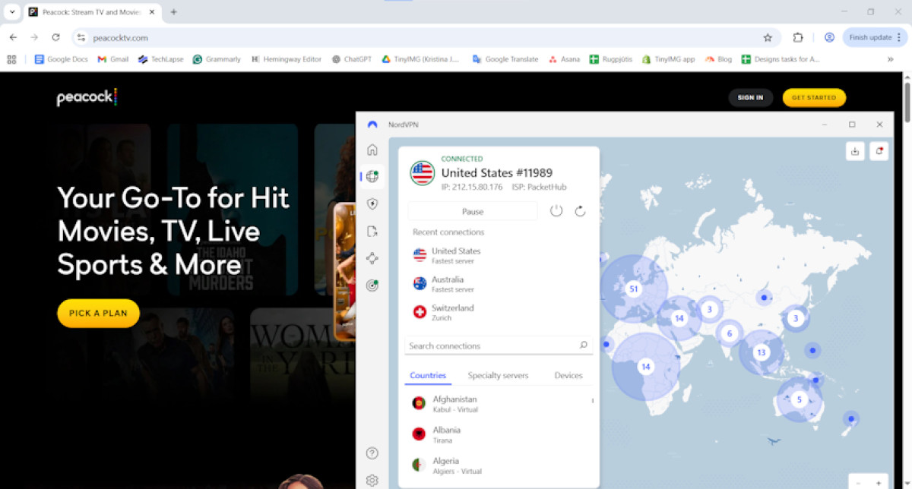912x489 pixels.
Task: Open the Hemingway Editor bookmark
Action: 287,59
